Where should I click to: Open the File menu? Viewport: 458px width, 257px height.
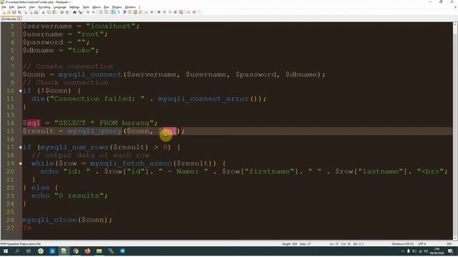[4, 7]
